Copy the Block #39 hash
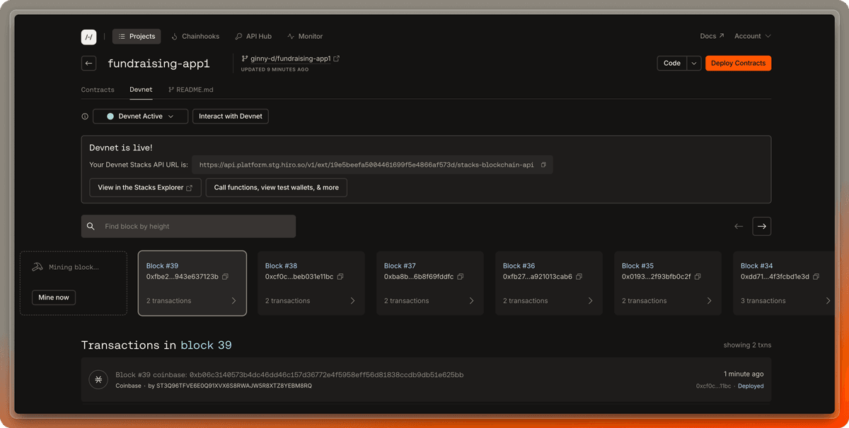The width and height of the screenshot is (849, 428). [226, 277]
